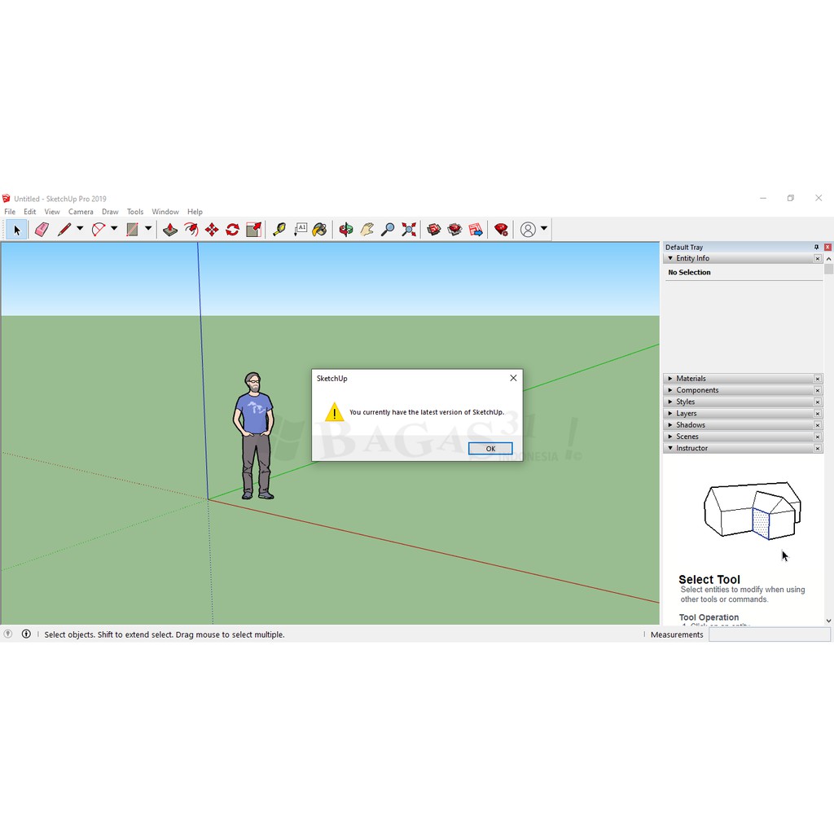Click the Zoom Extents icon

click(x=409, y=230)
